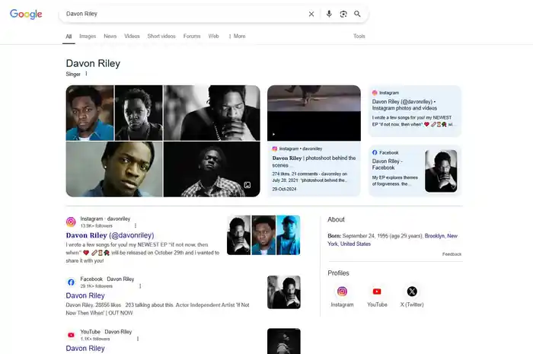Screen dimensions: 533x354
Task: Open Instagram photos and videos card
Action: [x=415, y=111]
